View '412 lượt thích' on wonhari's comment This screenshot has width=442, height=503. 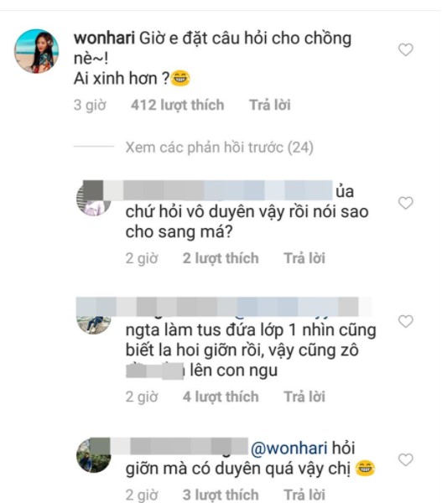(x=177, y=106)
